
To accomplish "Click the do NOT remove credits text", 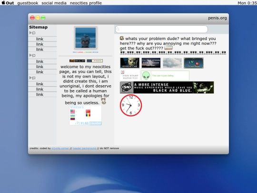I will pos(109,148).
